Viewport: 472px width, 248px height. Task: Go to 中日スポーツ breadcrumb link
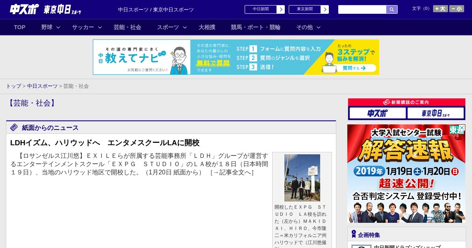click(x=42, y=86)
